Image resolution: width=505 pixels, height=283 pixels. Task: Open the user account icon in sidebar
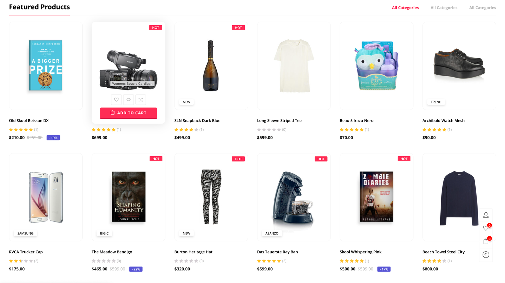pyautogui.click(x=486, y=215)
